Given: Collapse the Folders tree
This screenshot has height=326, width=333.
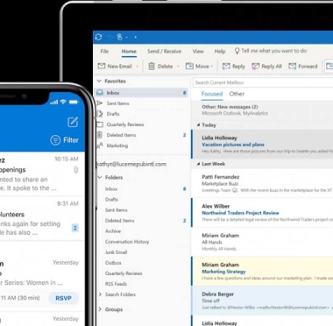Looking at the screenshot, I should click(100, 177).
